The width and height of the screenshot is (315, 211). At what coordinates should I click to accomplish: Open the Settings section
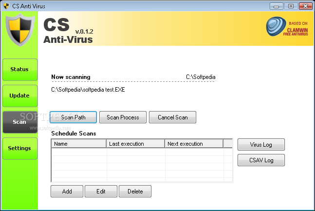[x=20, y=149]
